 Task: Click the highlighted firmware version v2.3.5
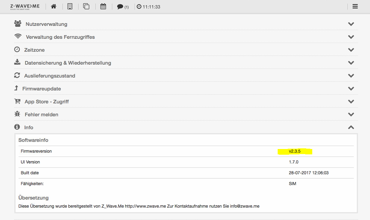294,151
